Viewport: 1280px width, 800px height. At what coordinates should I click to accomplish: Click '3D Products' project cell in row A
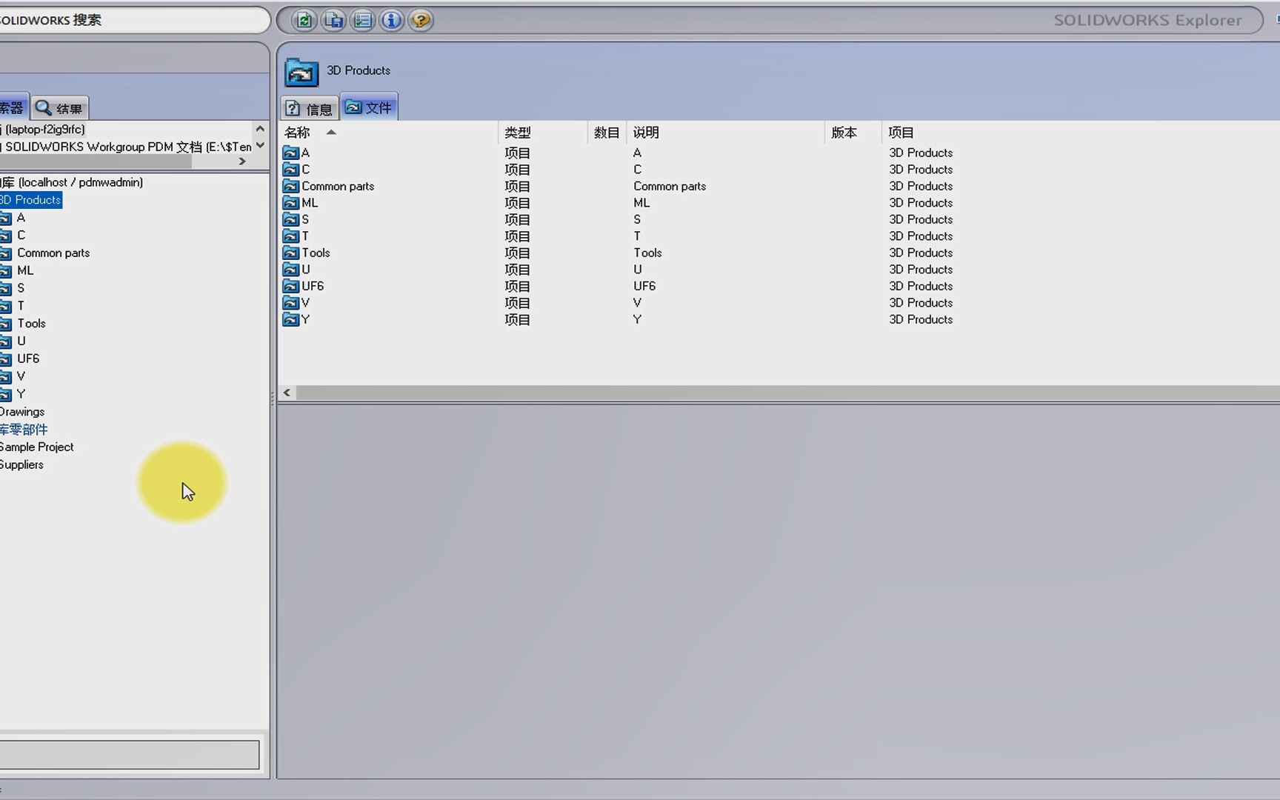point(921,153)
